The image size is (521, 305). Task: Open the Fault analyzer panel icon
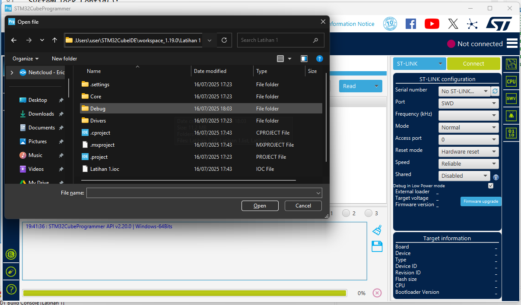(x=511, y=116)
